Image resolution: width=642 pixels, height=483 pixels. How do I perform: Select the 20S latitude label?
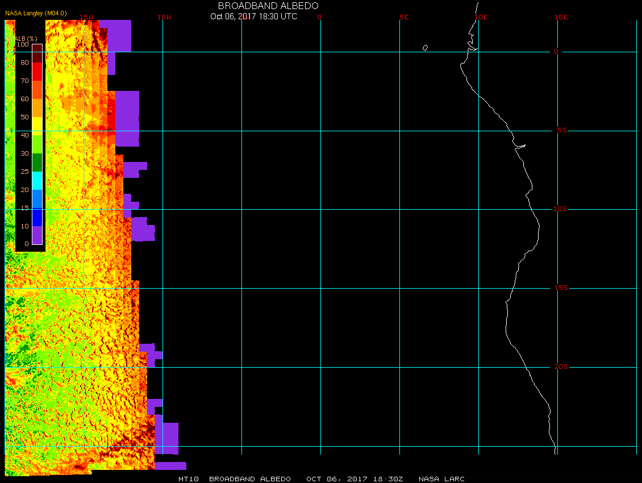tap(560, 367)
